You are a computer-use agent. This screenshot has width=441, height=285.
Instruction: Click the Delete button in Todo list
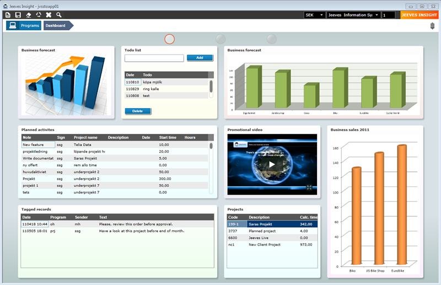pos(138,111)
